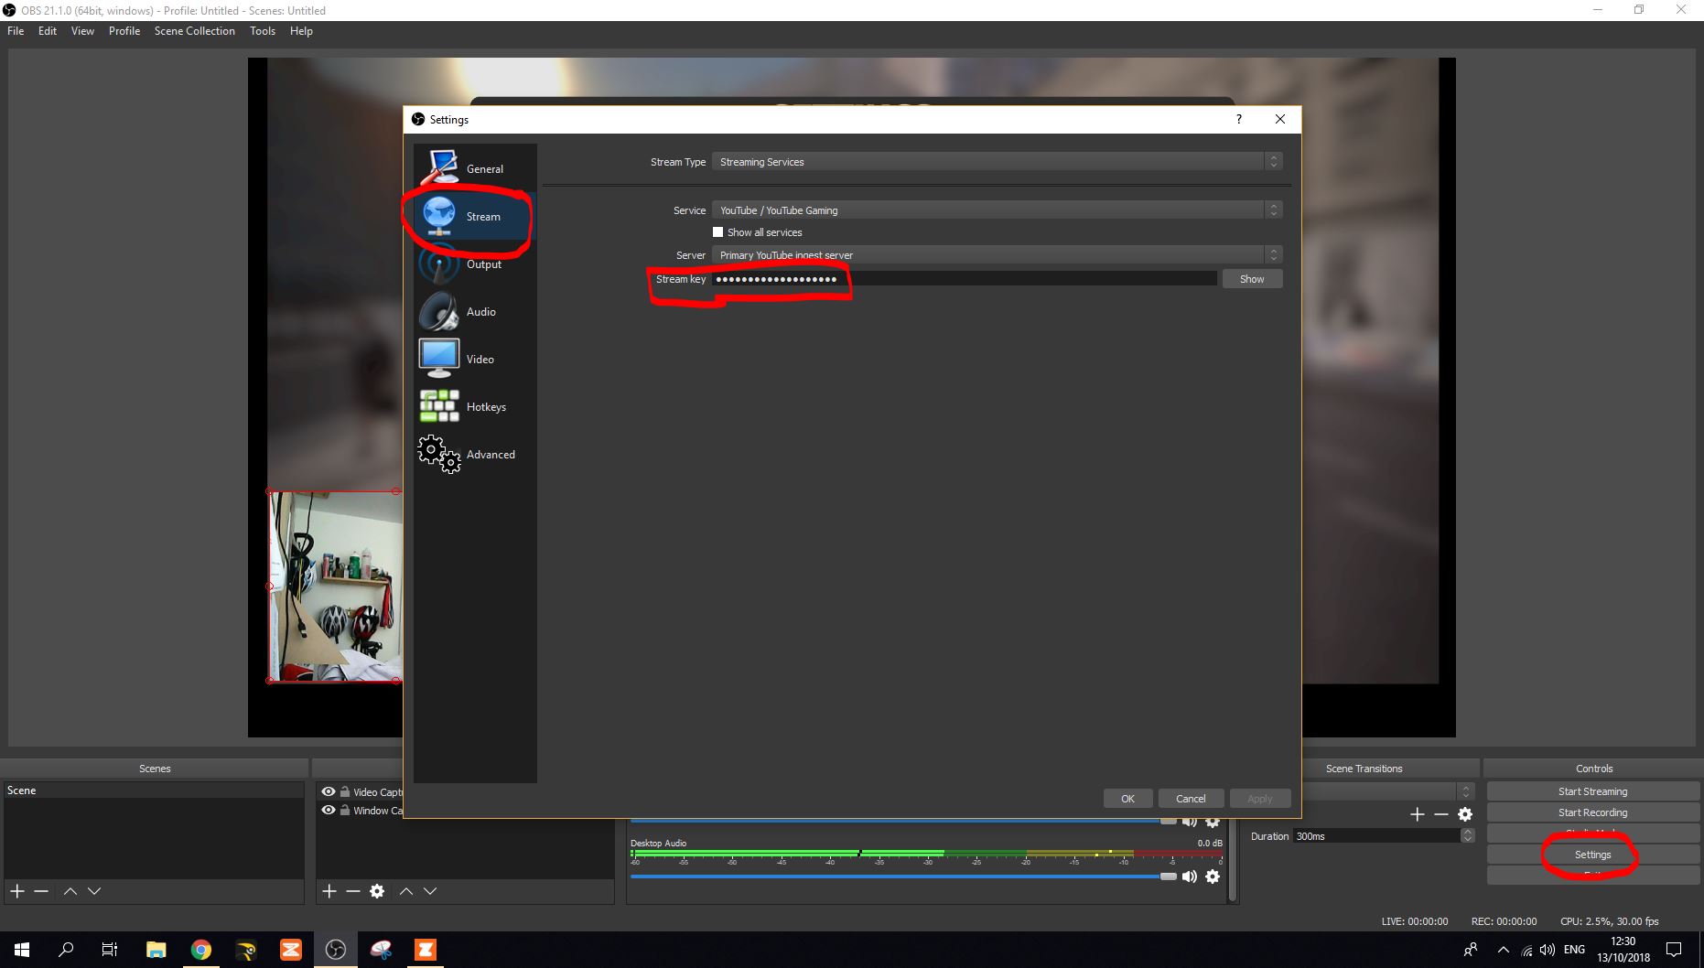The width and height of the screenshot is (1704, 968).
Task: Open the Audio settings category
Action: pos(474,311)
